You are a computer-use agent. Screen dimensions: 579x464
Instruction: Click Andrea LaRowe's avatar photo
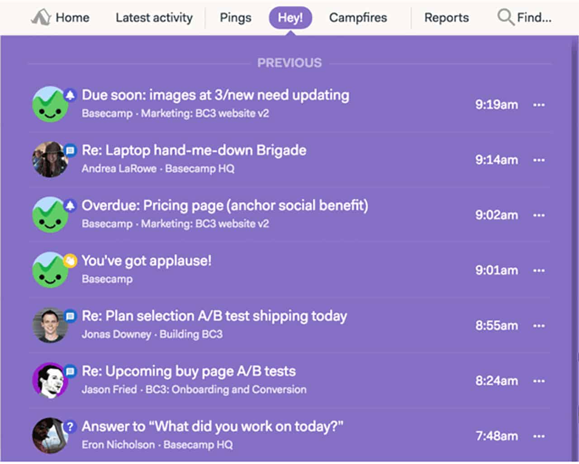point(50,159)
